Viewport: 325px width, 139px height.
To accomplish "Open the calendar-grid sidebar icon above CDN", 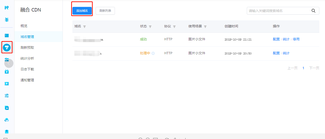I will pyautogui.click(x=7, y=36).
